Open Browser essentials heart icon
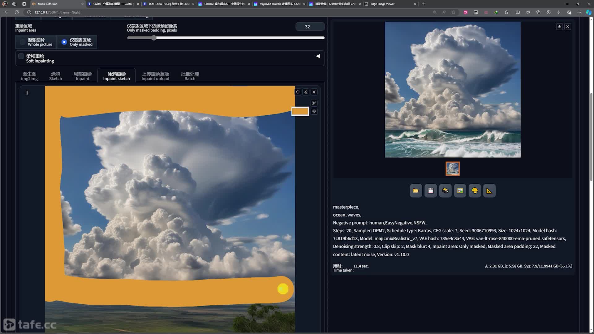This screenshot has width=594, height=334. click(x=569, y=12)
